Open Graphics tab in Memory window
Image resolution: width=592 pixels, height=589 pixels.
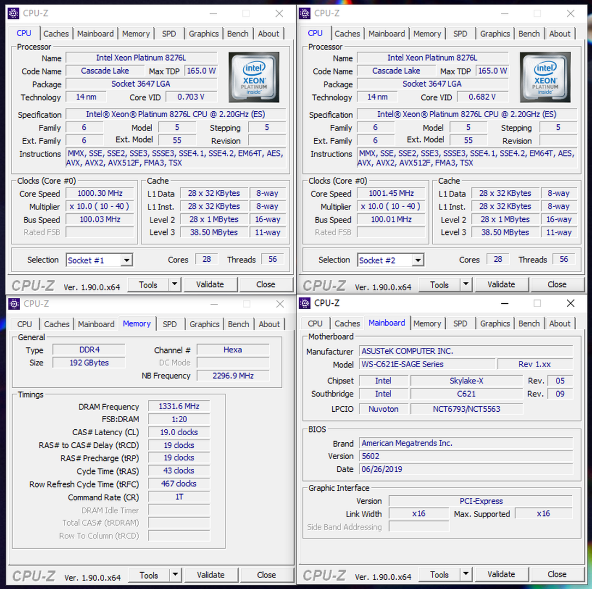coord(204,324)
